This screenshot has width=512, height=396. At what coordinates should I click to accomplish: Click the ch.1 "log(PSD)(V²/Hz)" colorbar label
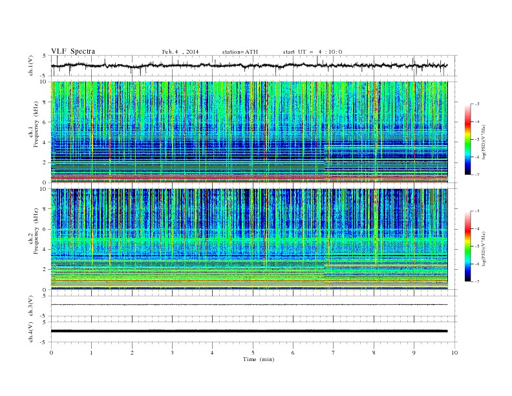(x=484, y=142)
